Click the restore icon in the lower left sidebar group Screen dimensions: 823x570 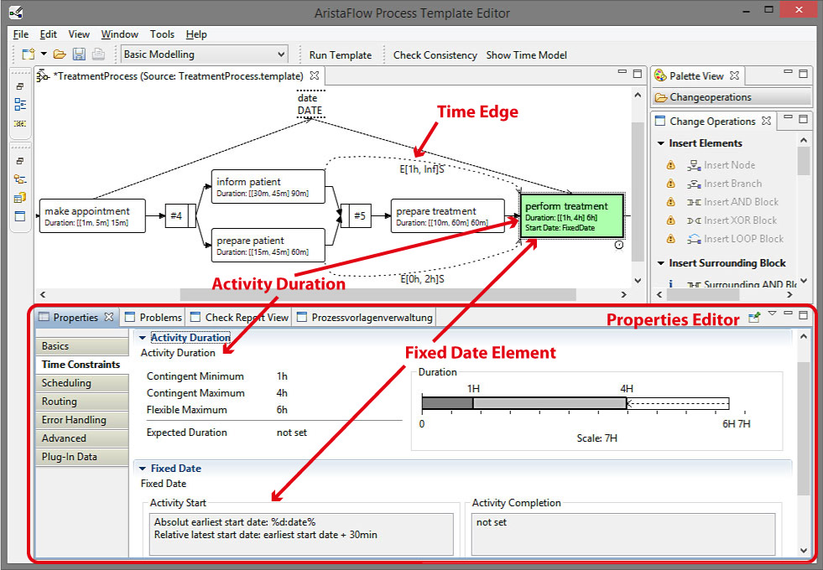[20, 161]
